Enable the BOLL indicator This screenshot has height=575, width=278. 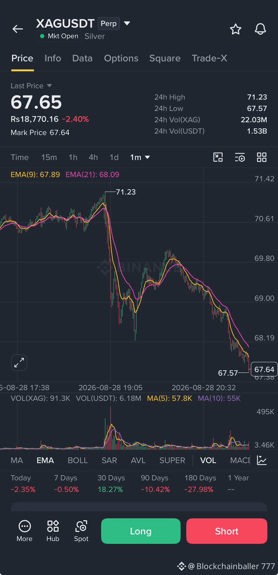(x=78, y=460)
